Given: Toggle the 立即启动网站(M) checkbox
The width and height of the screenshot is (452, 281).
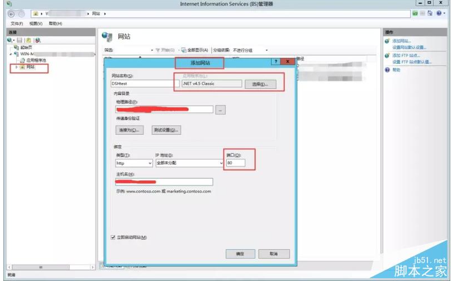Looking at the screenshot, I should point(113,237).
